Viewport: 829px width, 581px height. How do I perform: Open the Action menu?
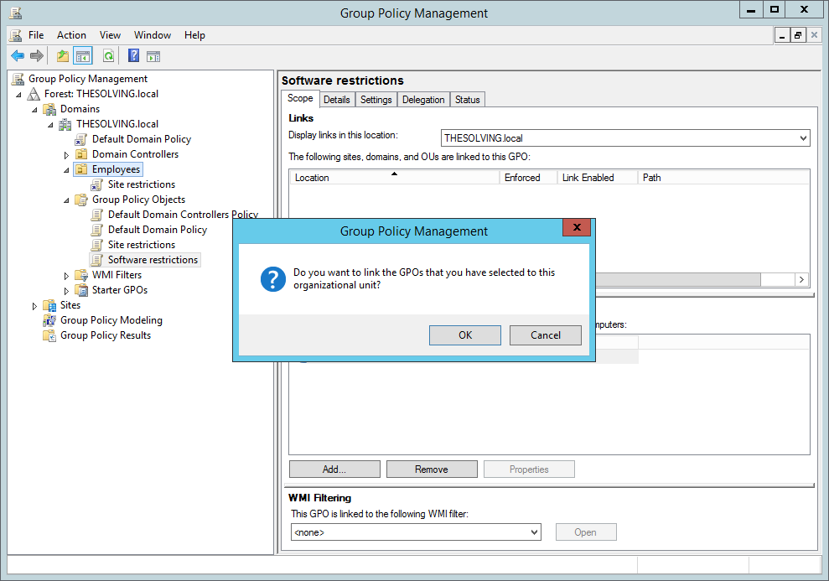pos(71,35)
